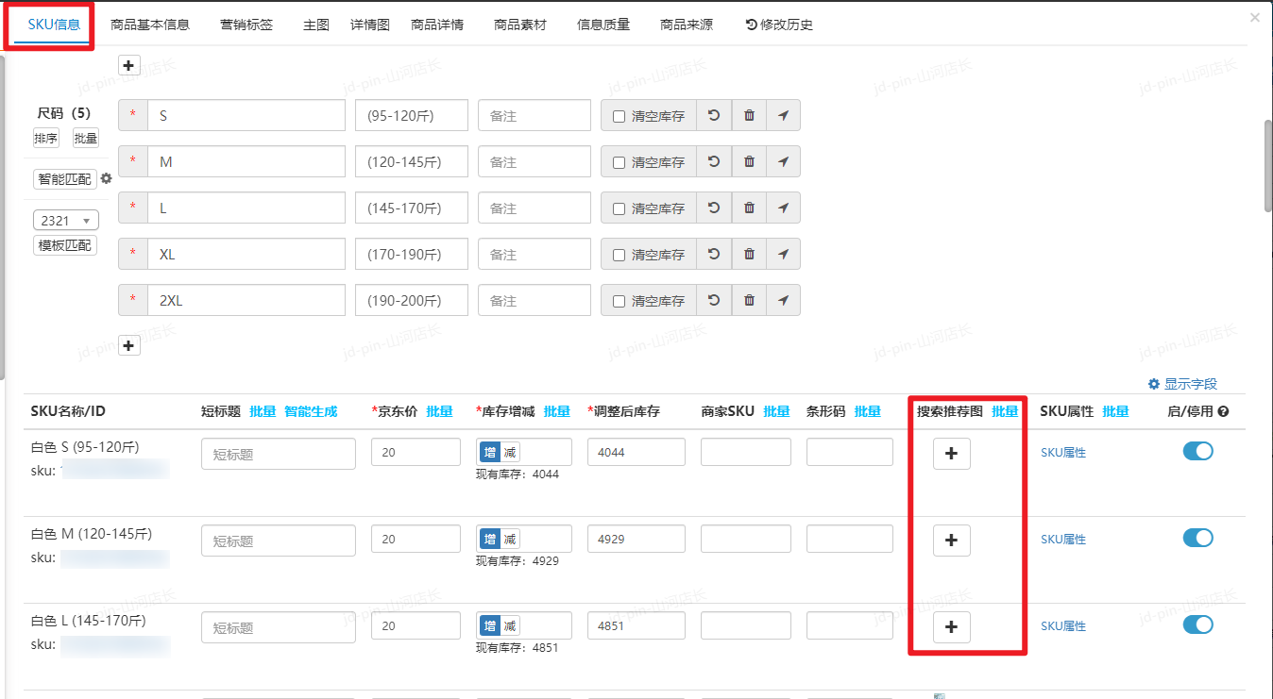Open the 修改历史 tab
Viewport: 1273px width, 699px height.
point(779,25)
